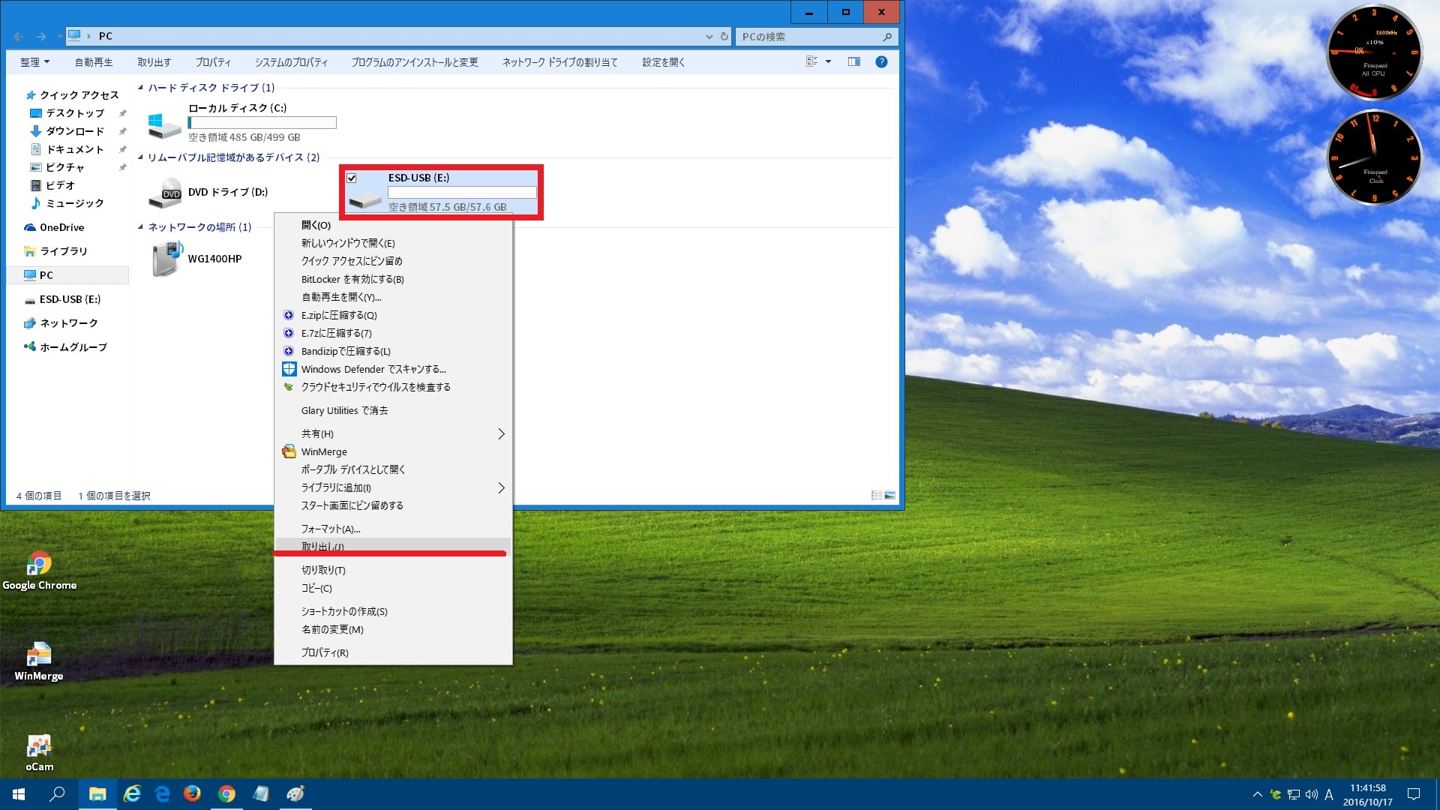Switch to details view in status bar
The height and width of the screenshot is (810, 1440).
[x=877, y=495]
